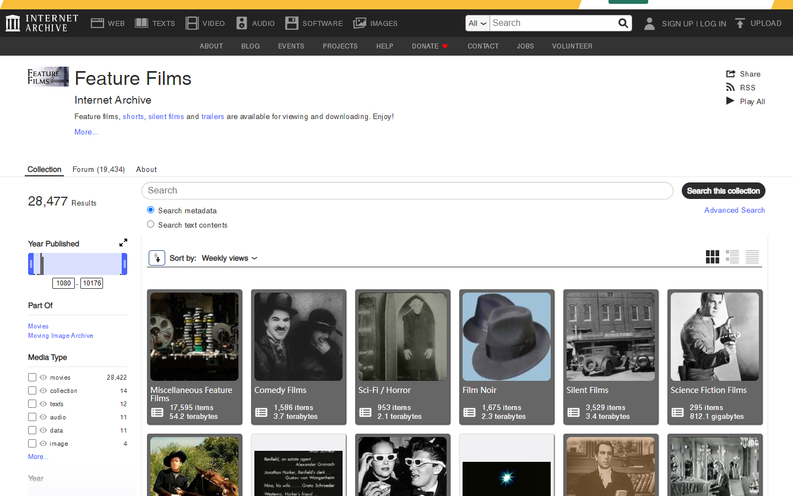Click right handle of year range slider
This screenshot has height=496, width=793.
click(x=124, y=264)
